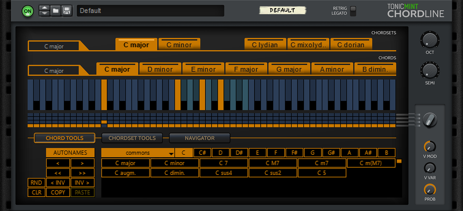Toggle the AUTONAMES button
This screenshot has height=211, width=463.
pos(70,153)
